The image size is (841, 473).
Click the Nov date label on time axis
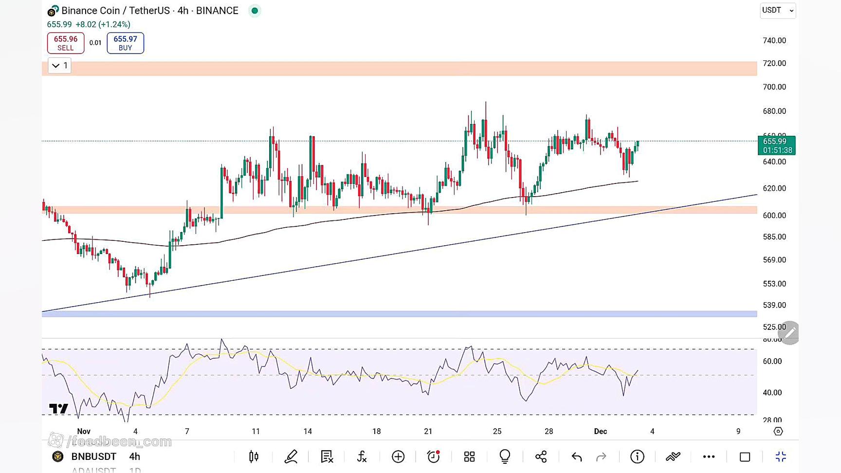84,431
